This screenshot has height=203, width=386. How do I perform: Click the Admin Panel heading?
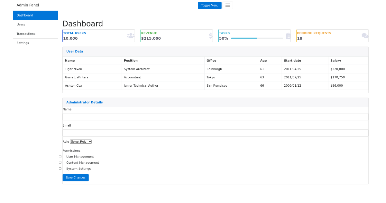[28, 5]
